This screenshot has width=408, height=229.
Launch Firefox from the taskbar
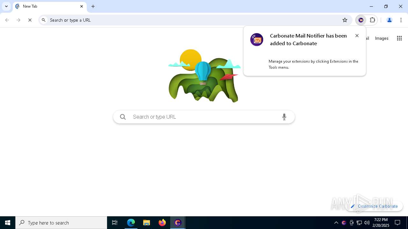pos(162,223)
